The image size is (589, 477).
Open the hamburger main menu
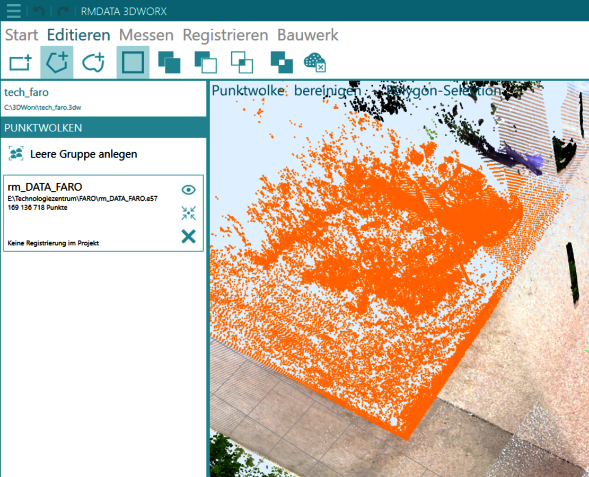coord(14,11)
